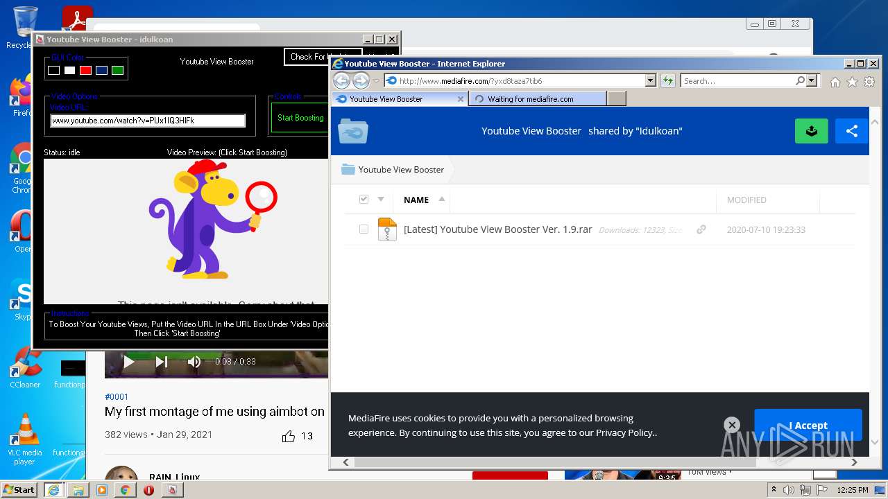Open IE favorites star icon
Image resolution: width=888 pixels, height=499 pixels.
pos(852,82)
